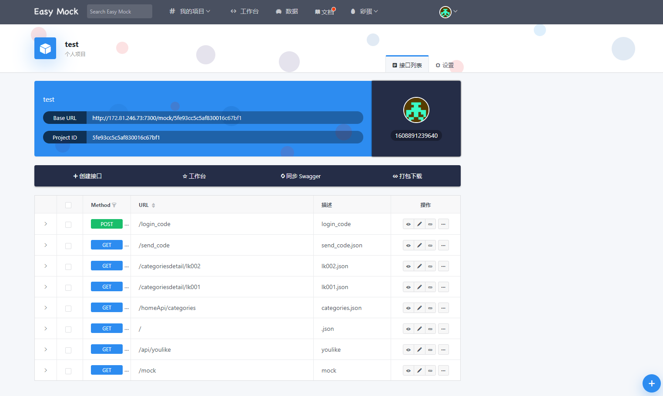The image size is (663, 396).
Task: Check the /api/youlike row checkbox
Action: pyautogui.click(x=68, y=350)
